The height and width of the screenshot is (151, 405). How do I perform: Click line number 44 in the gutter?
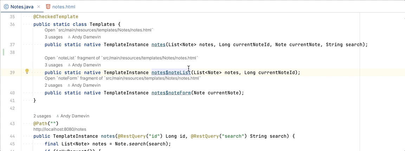[x=12, y=136]
